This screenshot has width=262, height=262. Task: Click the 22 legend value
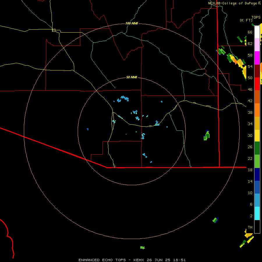(x=250, y=158)
